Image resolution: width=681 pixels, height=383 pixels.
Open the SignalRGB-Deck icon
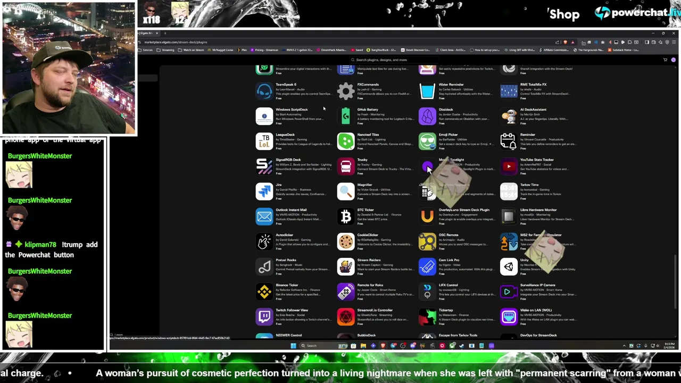(264, 166)
